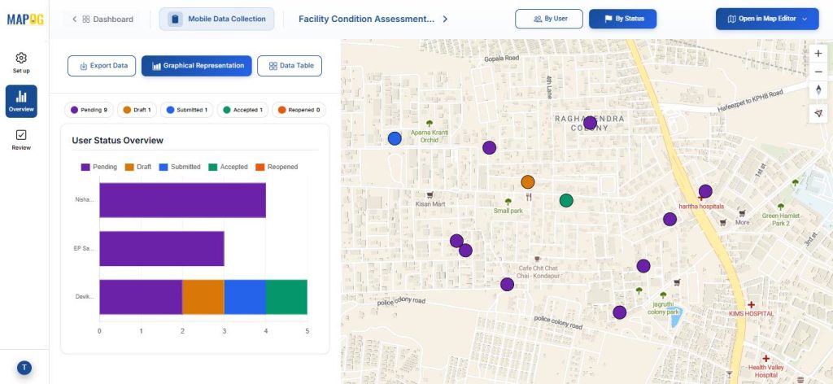Toggle the Reopened status filter chip

[x=297, y=109]
